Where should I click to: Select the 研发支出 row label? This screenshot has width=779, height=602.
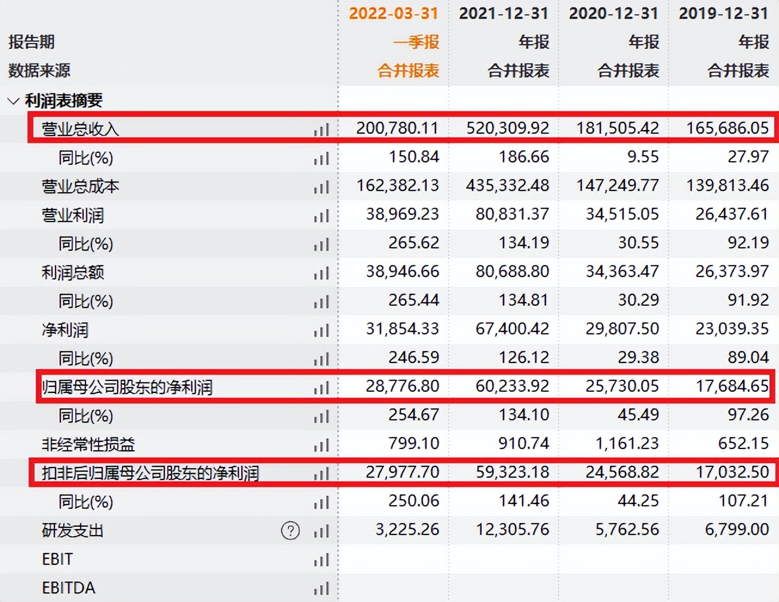click(72, 530)
